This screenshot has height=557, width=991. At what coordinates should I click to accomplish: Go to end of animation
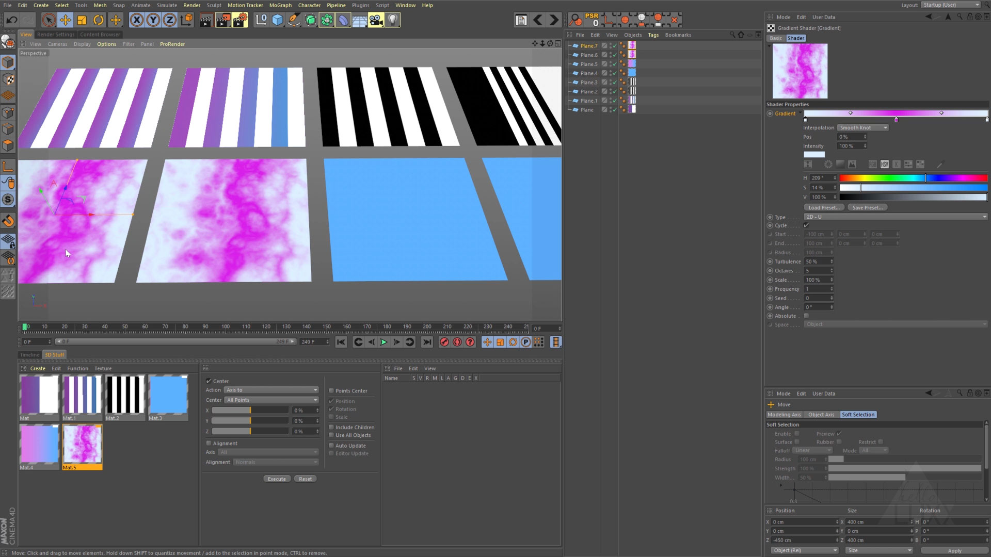coord(427,342)
